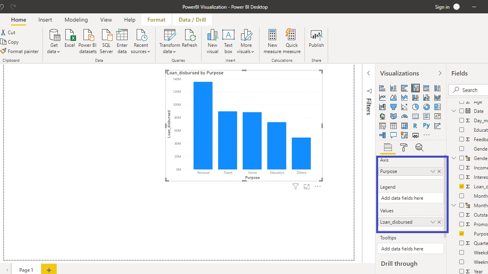Open the Purpose axis field dropdown

tap(432, 171)
